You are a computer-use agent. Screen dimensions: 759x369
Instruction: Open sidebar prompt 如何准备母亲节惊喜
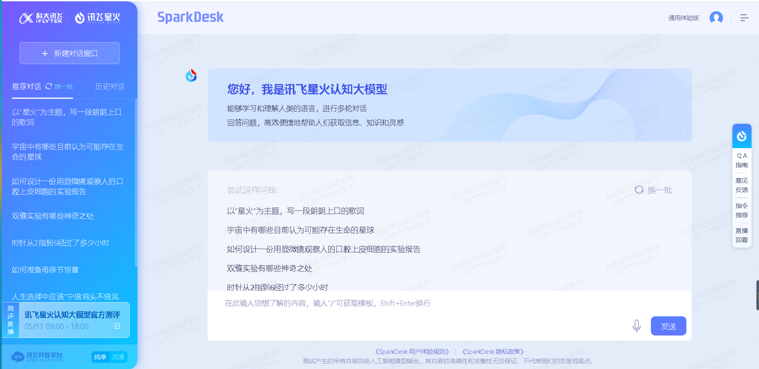click(45, 270)
